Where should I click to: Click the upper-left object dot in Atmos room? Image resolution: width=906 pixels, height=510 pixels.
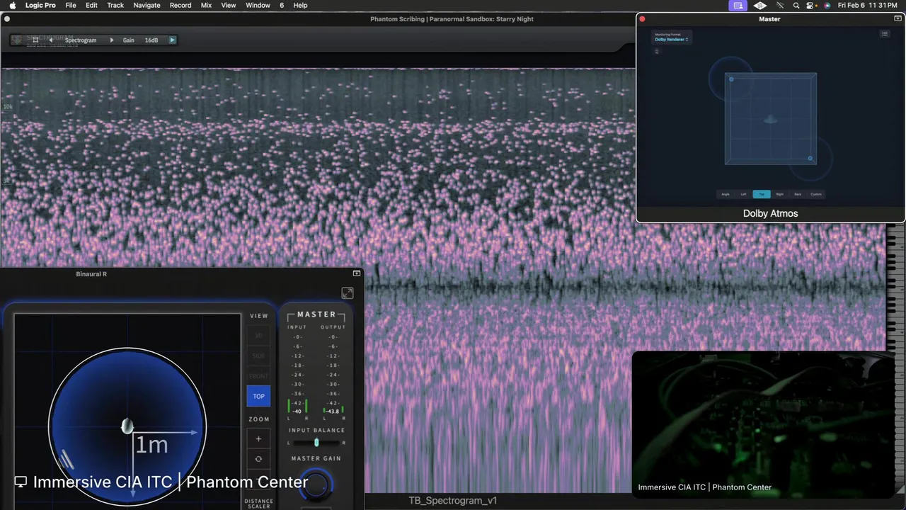pyautogui.click(x=731, y=79)
